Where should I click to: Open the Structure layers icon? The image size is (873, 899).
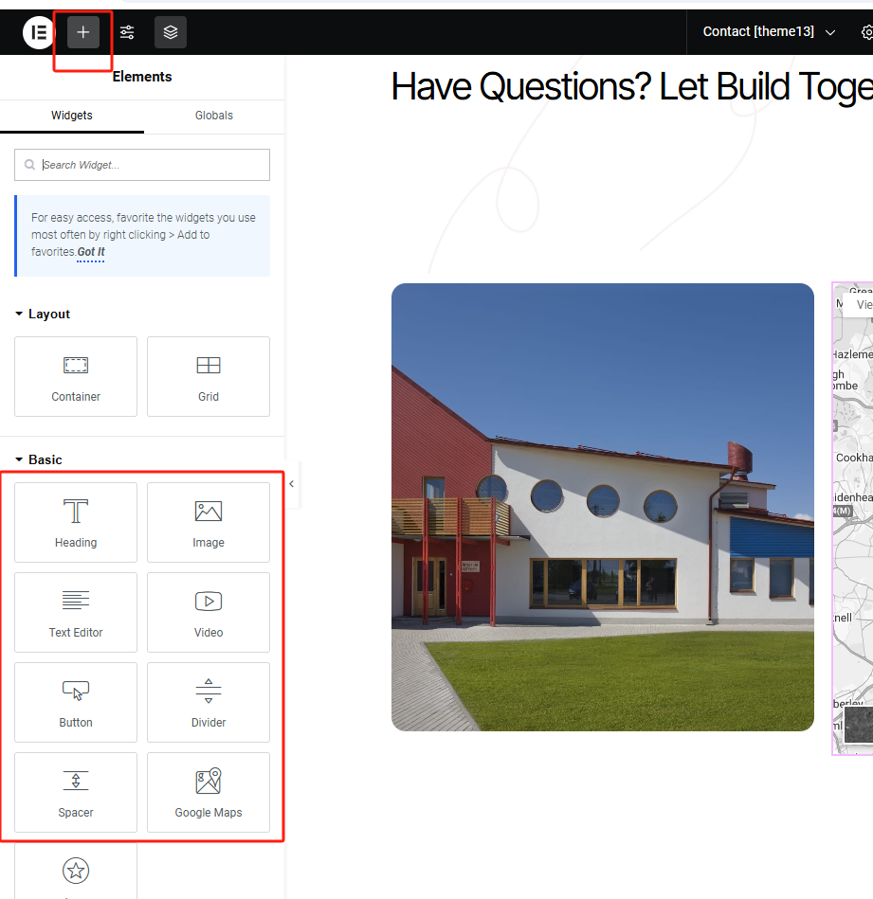(x=171, y=32)
